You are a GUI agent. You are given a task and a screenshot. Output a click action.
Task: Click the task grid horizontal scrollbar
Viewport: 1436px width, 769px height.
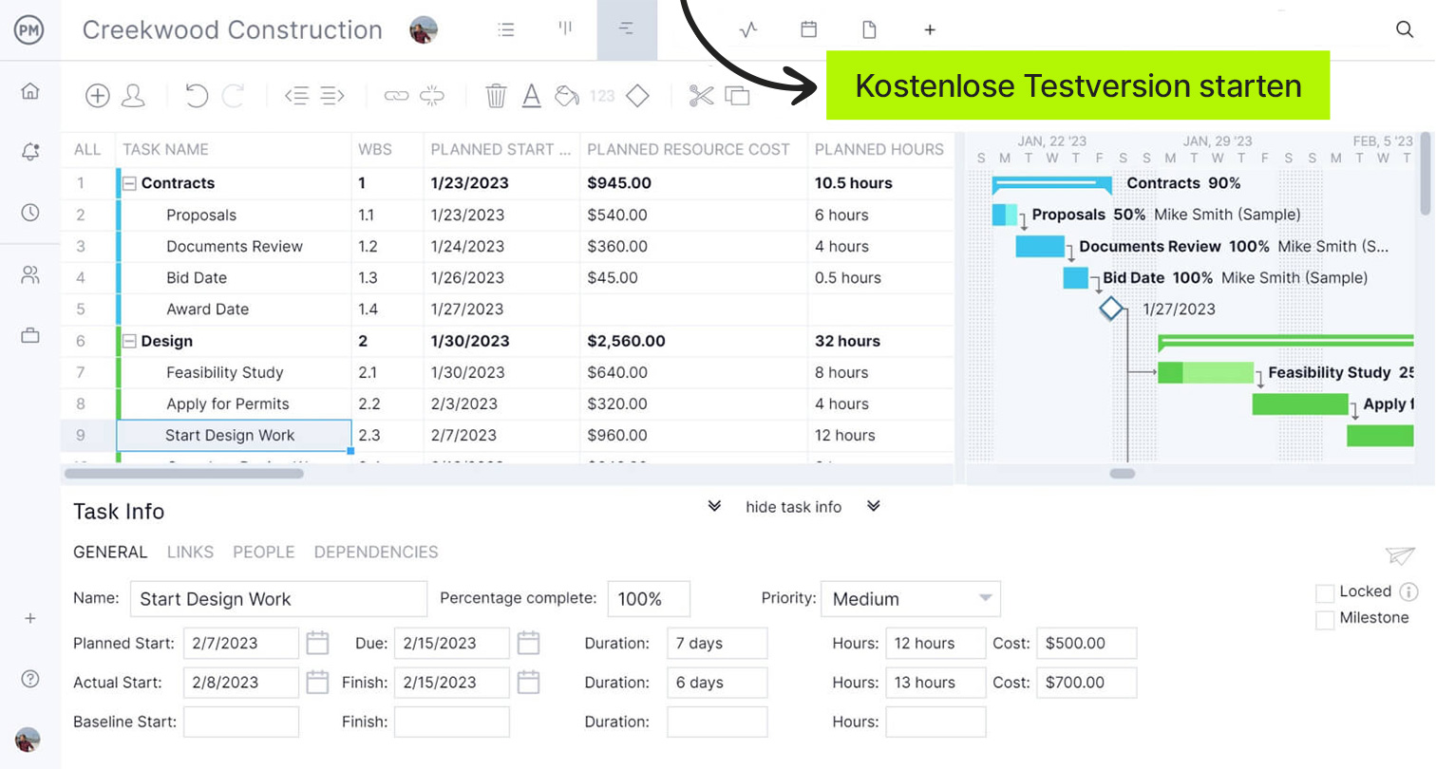point(183,473)
